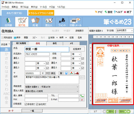The width and height of the screenshot is (134, 114).
Task: Select the か index row
Action: coord(6,54)
